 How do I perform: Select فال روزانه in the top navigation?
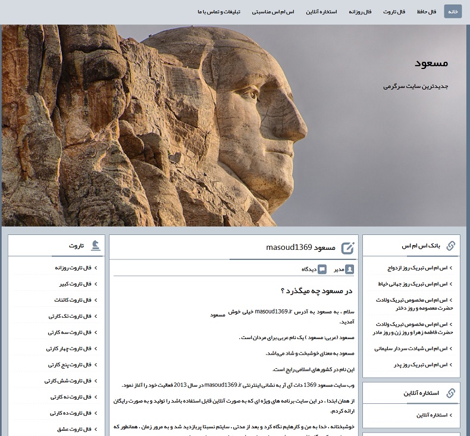(360, 12)
